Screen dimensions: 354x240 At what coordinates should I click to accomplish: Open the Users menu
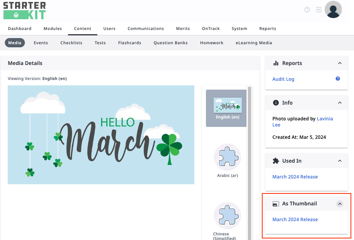pyautogui.click(x=109, y=28)
